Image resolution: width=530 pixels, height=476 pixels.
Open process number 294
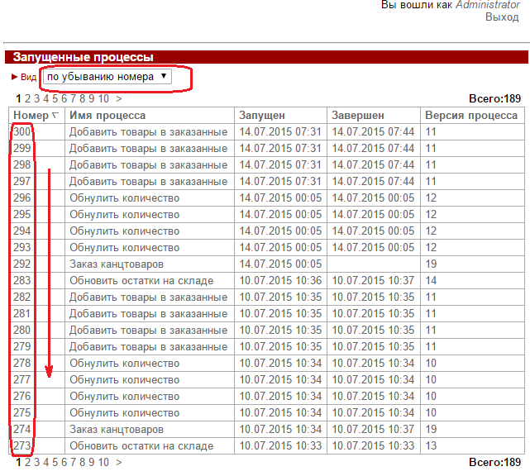tap(22, 231)
